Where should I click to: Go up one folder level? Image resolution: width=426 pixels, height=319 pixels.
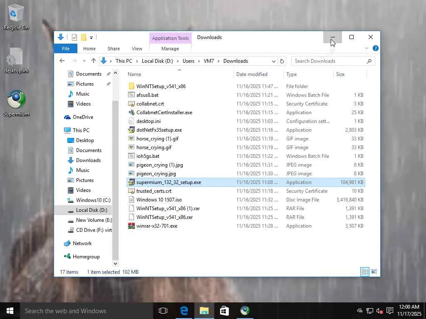click(x=94, y=61)
